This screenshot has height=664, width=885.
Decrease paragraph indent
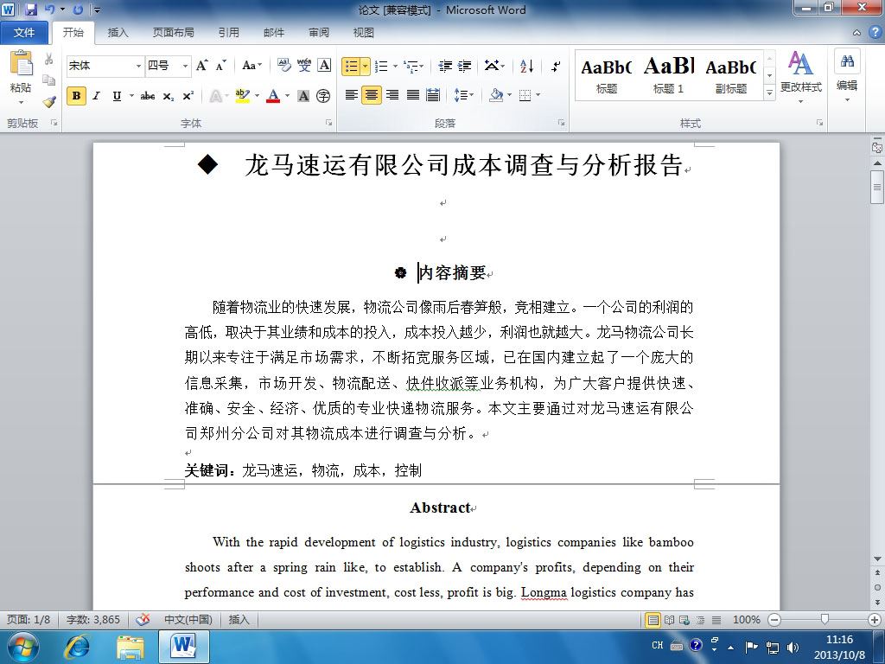445,66
